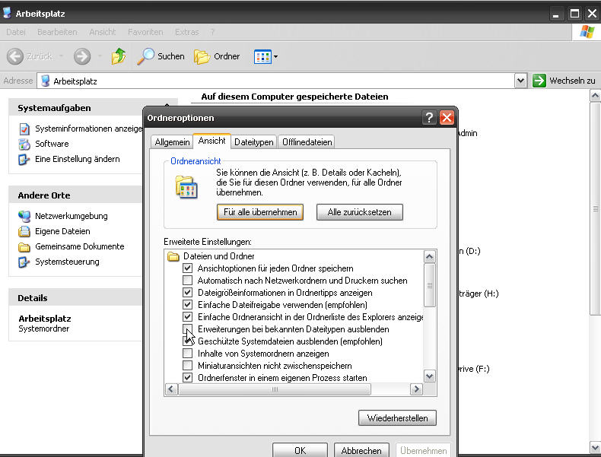Viewport: 601px width, 457px height.
Task: Open the address bar dropdown arrow
Action: pos(520,81)
